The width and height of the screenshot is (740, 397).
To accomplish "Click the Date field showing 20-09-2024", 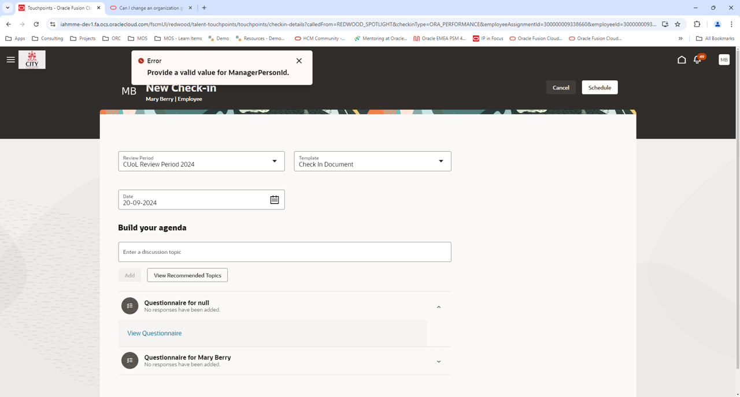I will 201,200.
